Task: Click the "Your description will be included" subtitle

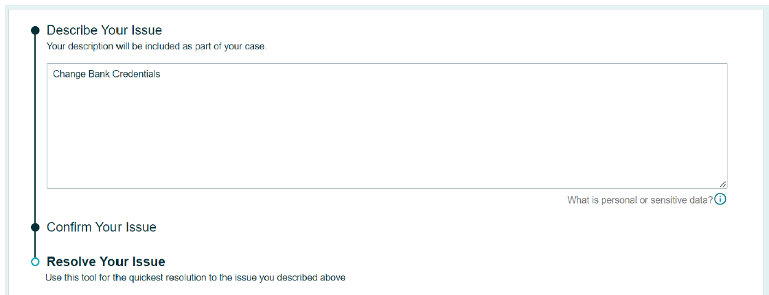Action: tap(157, 47)
